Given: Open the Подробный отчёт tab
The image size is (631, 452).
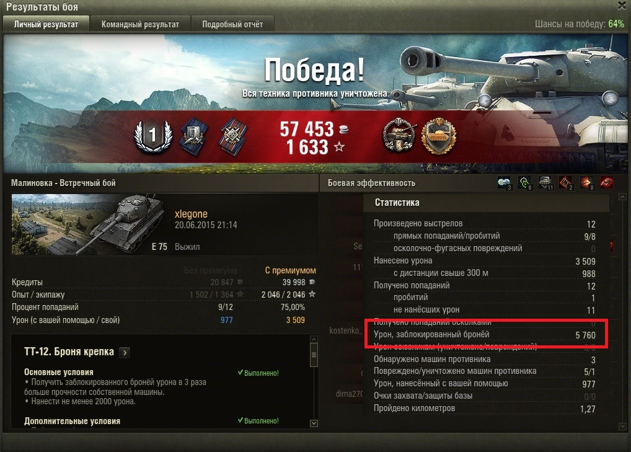Looking at the screenshot, I should [x=232, y=24].
